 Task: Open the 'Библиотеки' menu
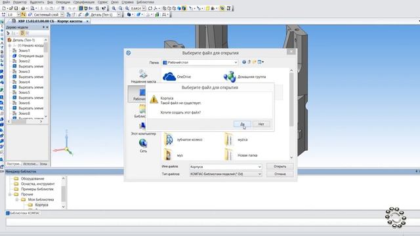click(x=145, y=2)
